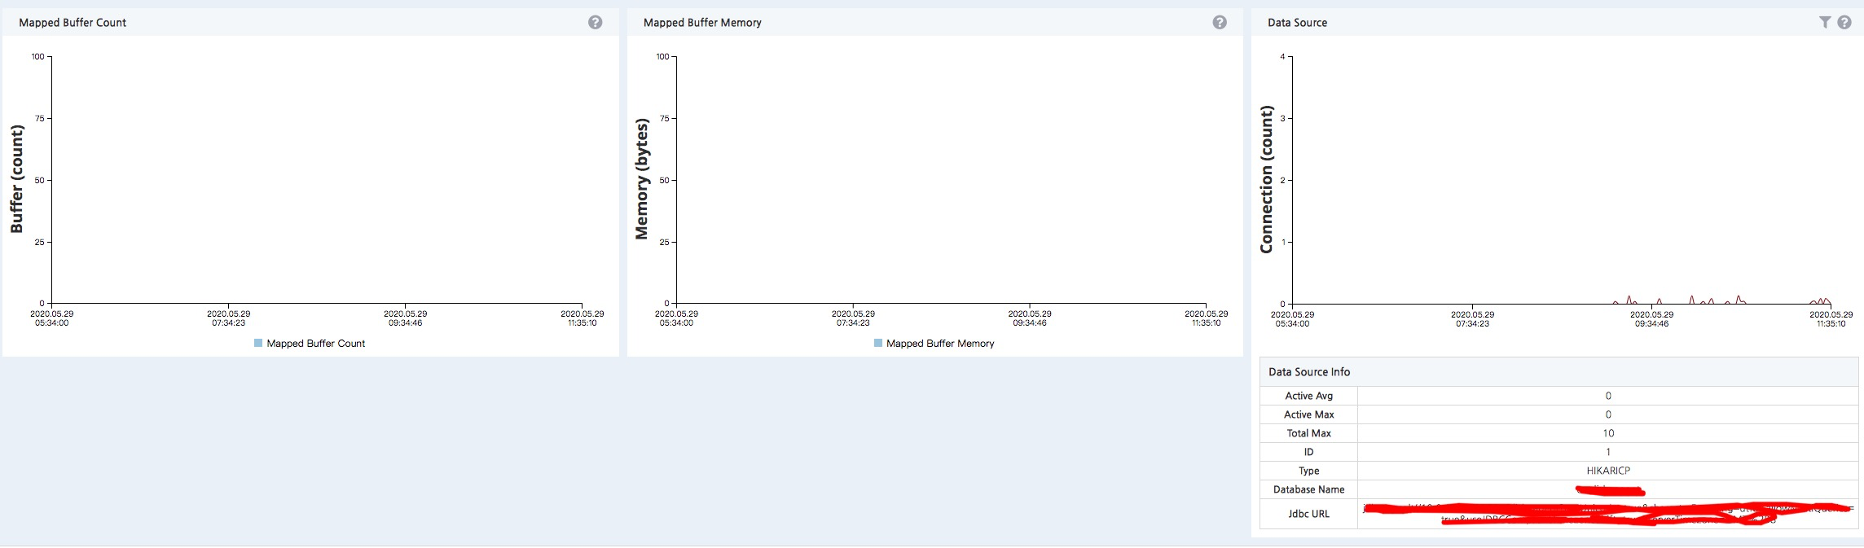The height and width of the screenshot is (548, 1864).
Task: Select the Active Avg row label
Action: [x=1308, y=396]
